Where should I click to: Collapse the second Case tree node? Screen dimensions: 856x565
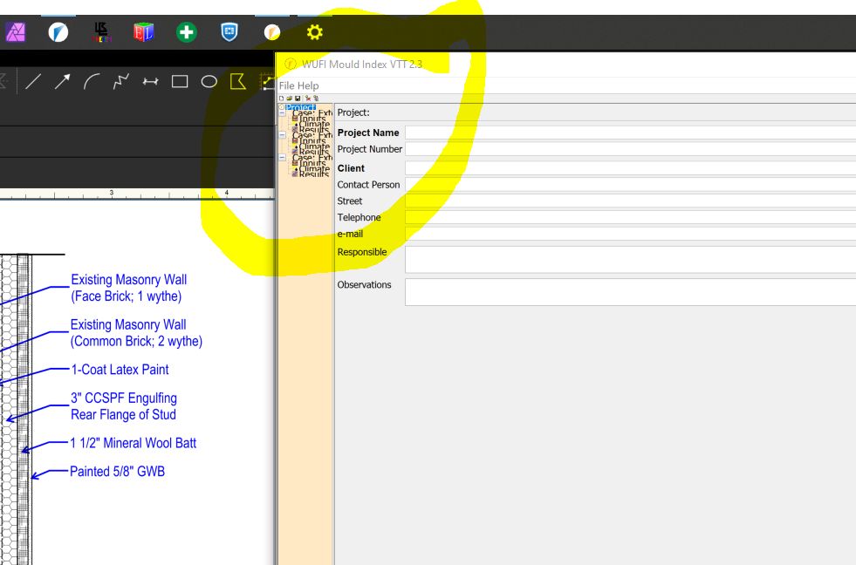coord(282,135)
